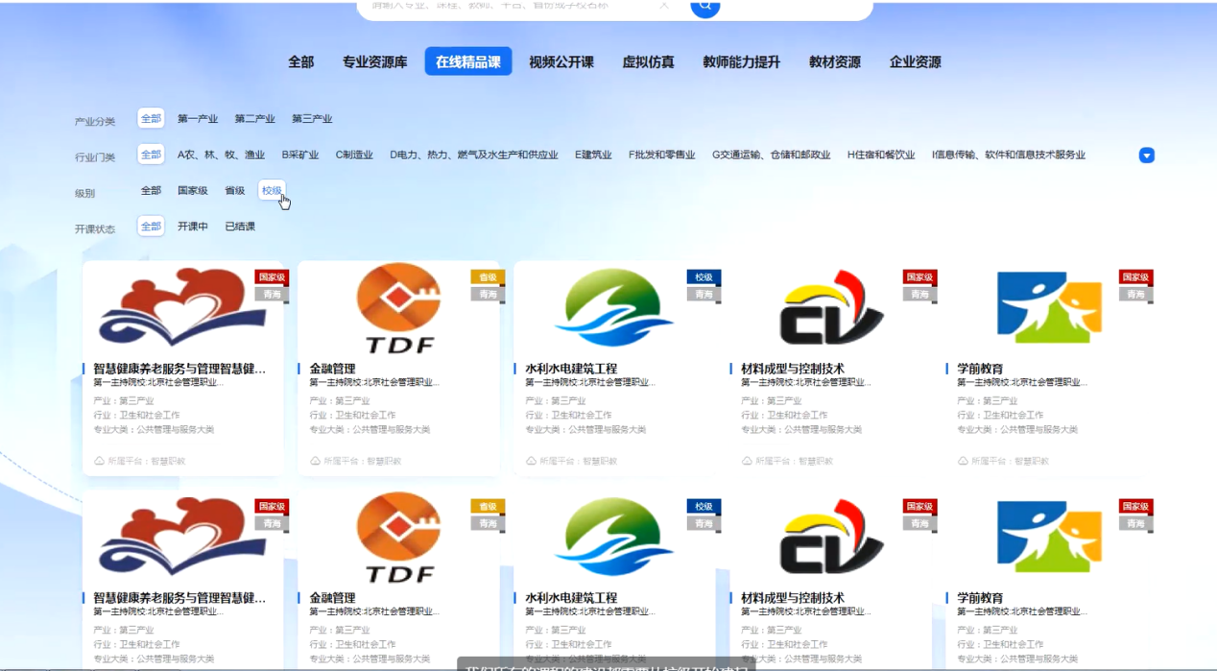The width and height of the screenshot is (1217, 671).
Task: Filter industry by H住宿和餐饮业
Action: (881, 155)
